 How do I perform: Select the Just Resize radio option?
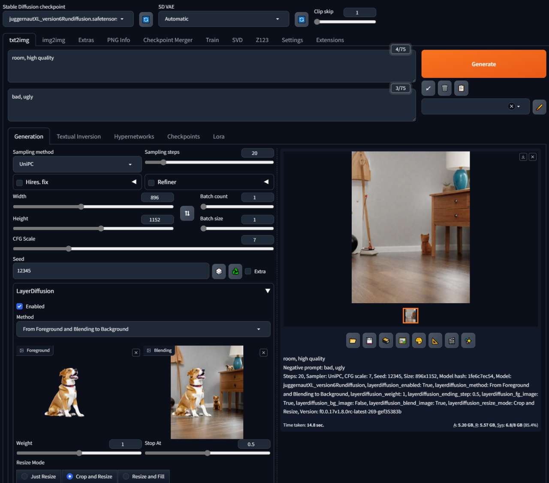(x=39, y=477)
